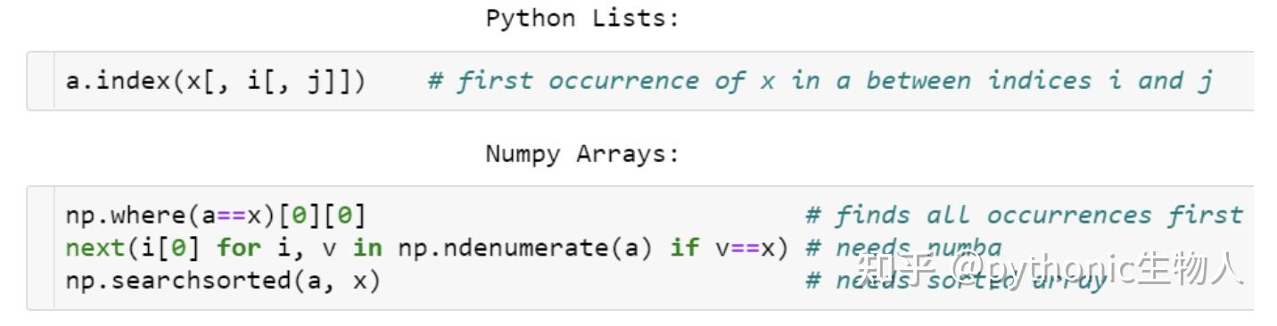The image size is (1277, 326).
Task: Click the 'Numpy Arrays:' heading text
Action: click(582, 154)
